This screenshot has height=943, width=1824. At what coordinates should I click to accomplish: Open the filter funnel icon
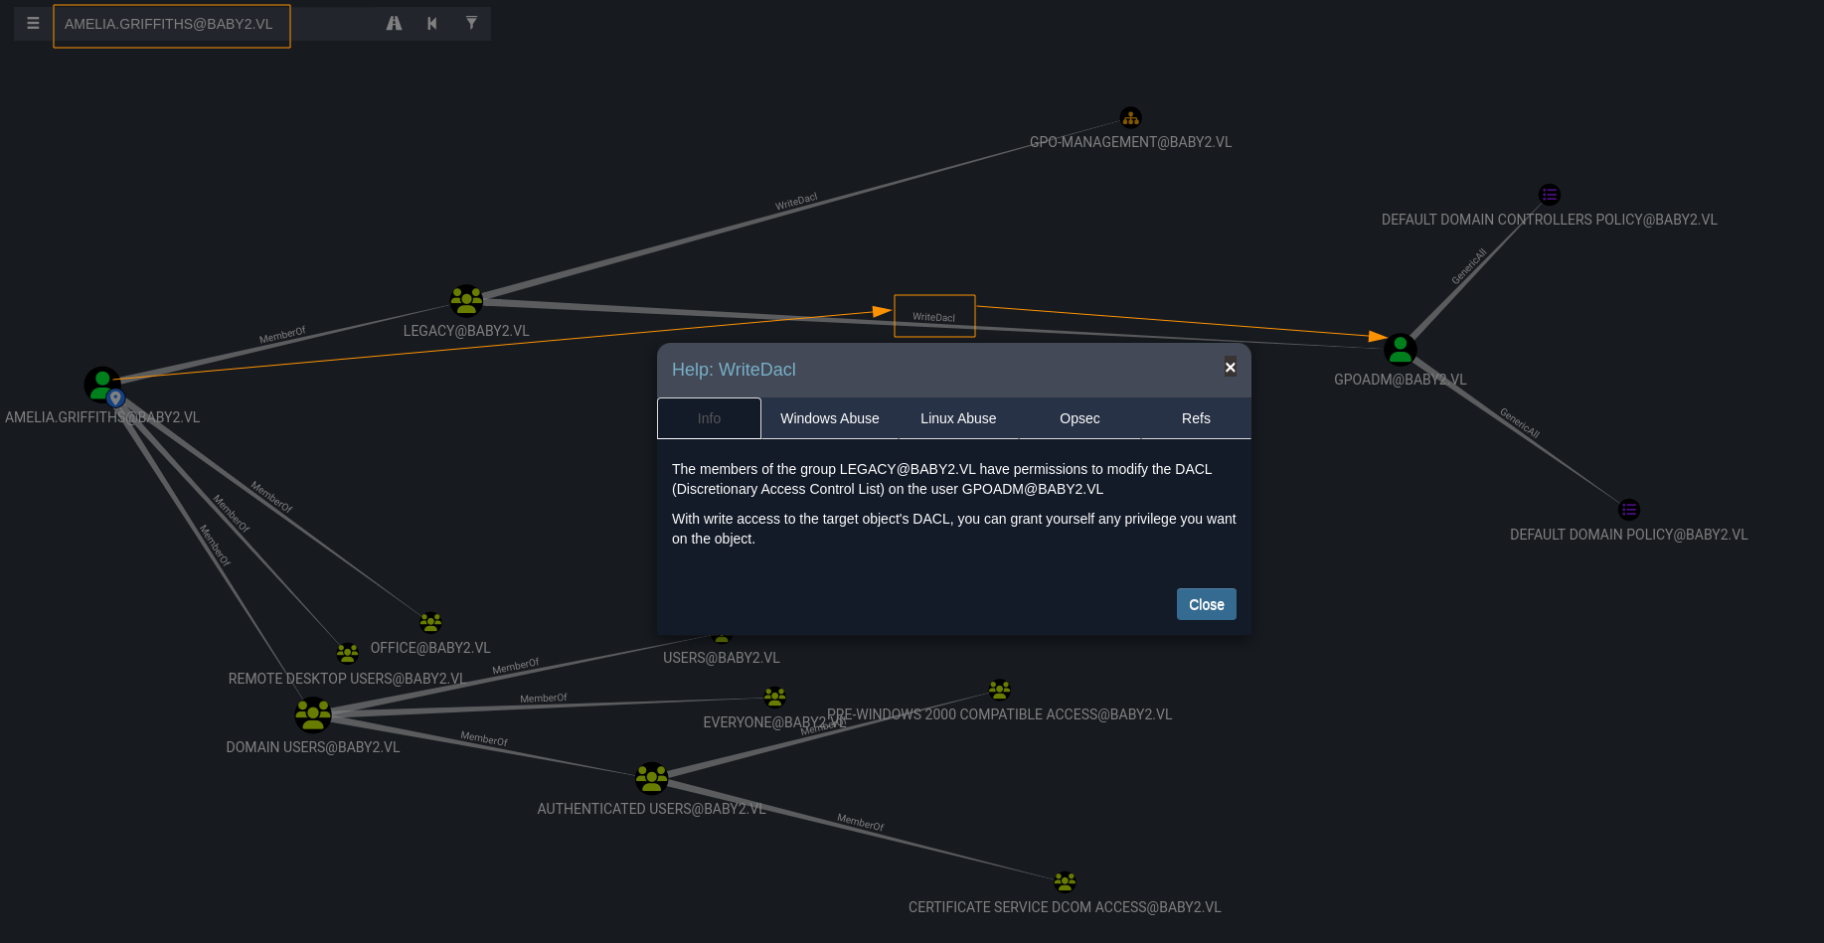(x=471, y=24)
